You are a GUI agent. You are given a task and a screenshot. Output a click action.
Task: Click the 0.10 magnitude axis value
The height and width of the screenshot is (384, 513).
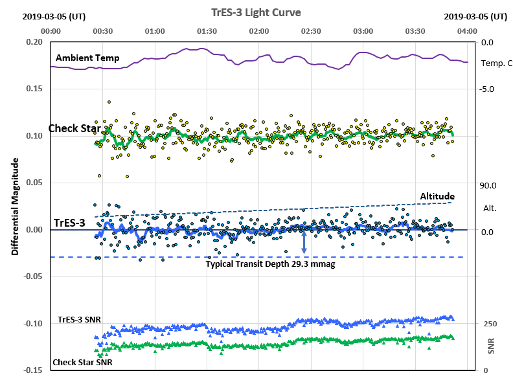[34, 136]
